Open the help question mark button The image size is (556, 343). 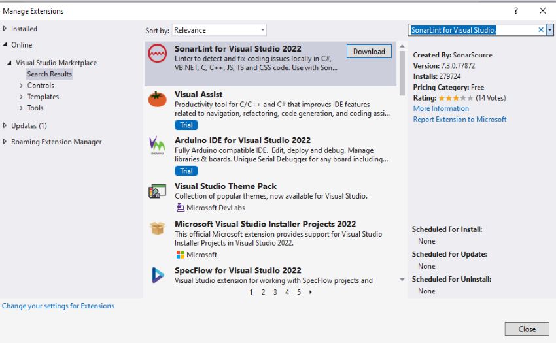coord(516,11)
